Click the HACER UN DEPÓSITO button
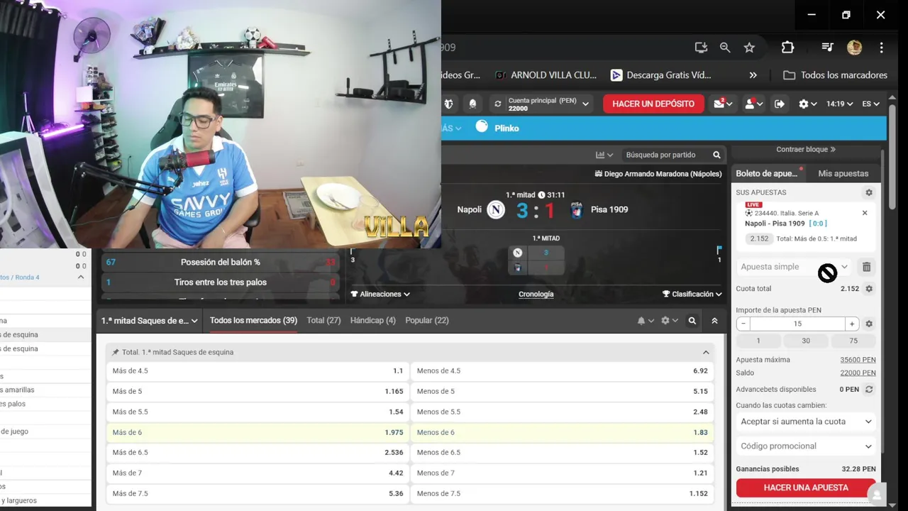Screen dimensions: 908x511 point(653,104)
